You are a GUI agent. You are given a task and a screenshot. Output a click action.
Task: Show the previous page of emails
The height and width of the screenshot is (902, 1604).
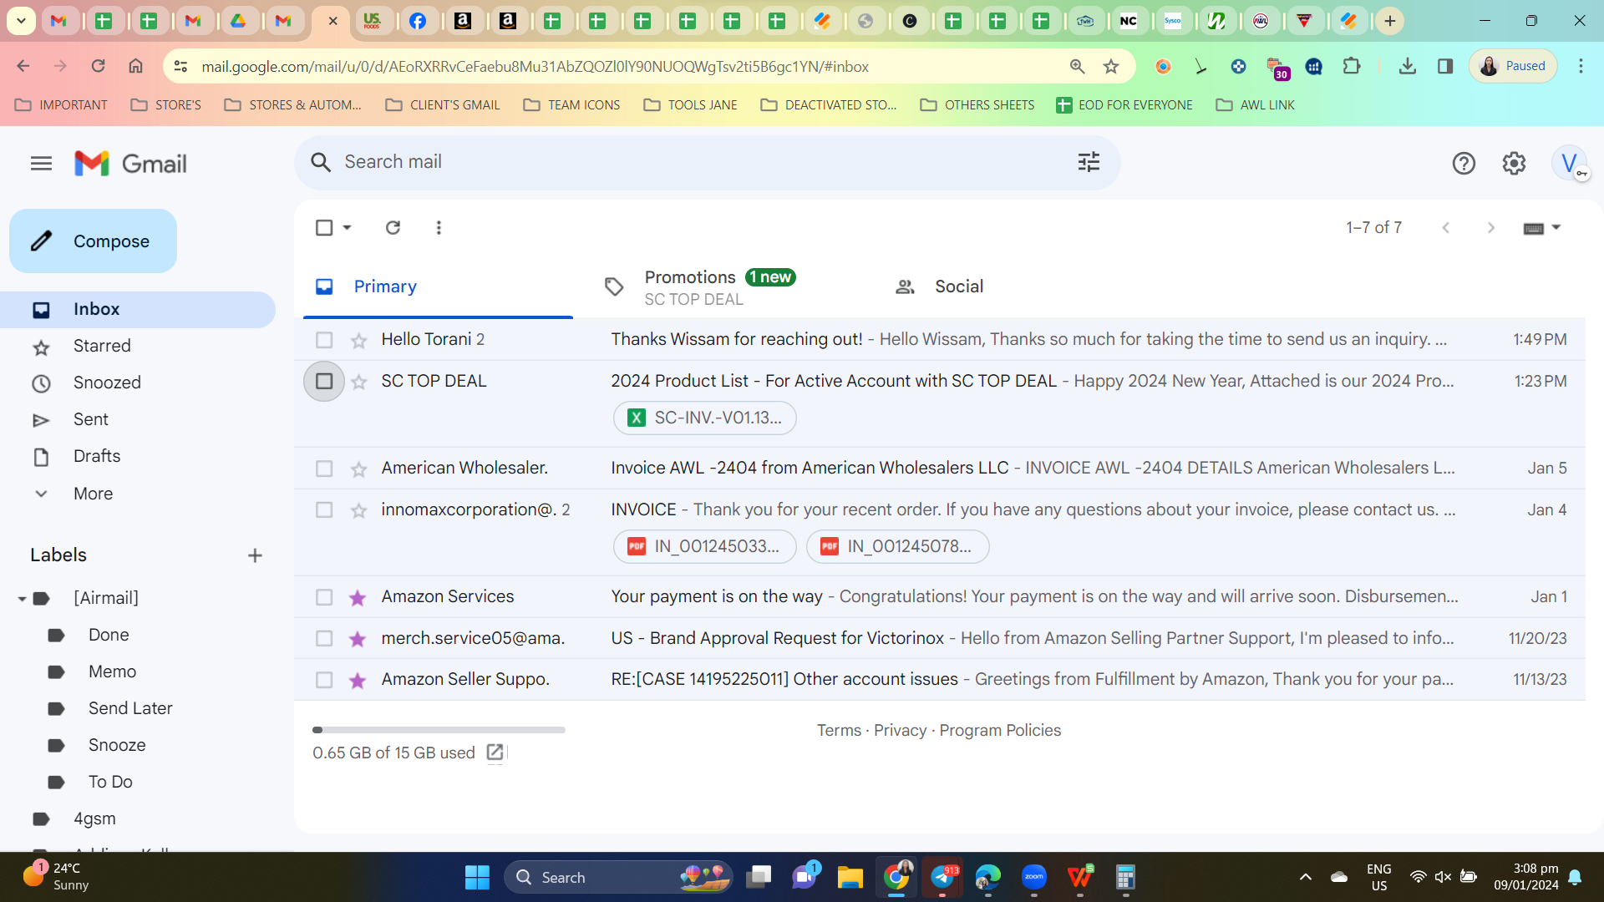(1445, 228)
